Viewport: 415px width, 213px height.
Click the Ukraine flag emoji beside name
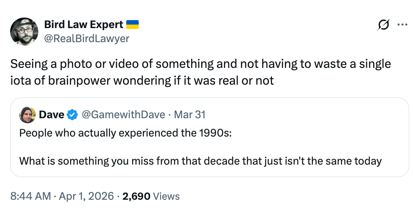(132, 25)
